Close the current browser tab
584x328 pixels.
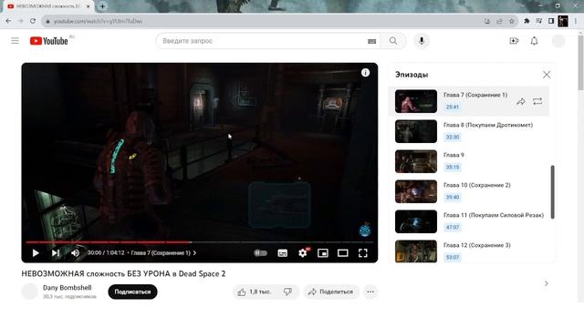click(x=89, y=6)
